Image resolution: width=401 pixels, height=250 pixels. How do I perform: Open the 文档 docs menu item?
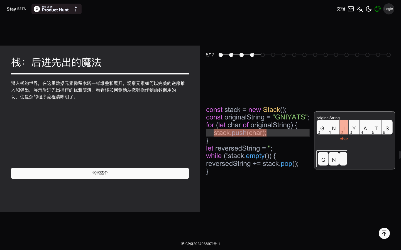coord(341,9)
